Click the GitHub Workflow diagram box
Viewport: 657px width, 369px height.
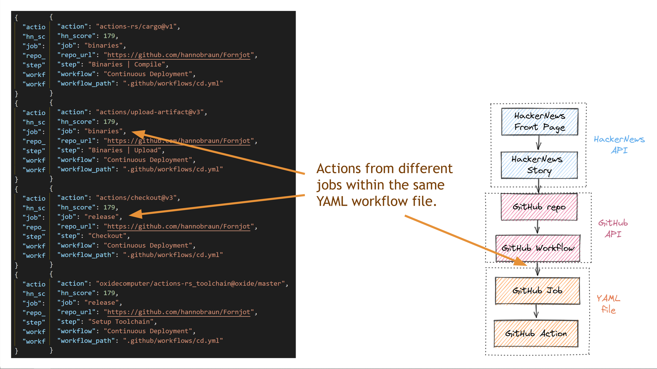538,248
